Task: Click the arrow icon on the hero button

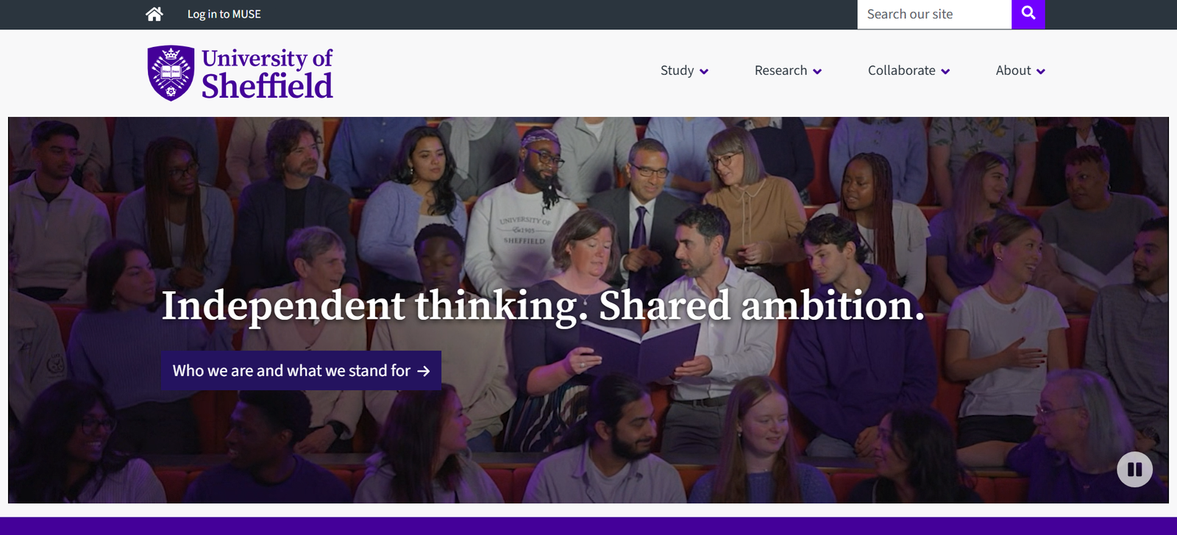Action: [423, 371]
